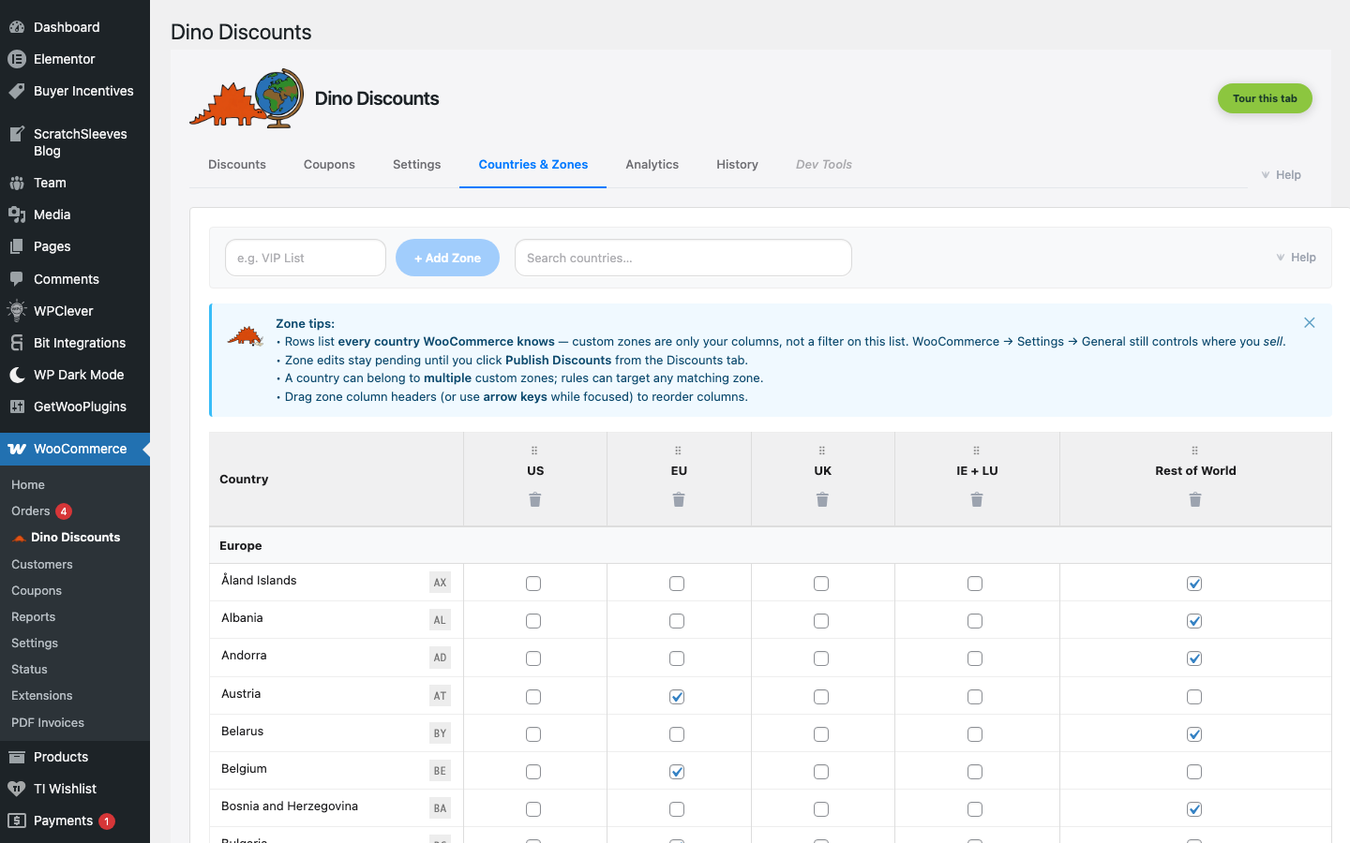
Task: Focus the Search countries field
Action: click(x=683, y=258)
